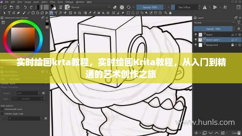This screenshot has width=242, height=136.
Task: Duplicate the current layer
Action: coord(205,133)
